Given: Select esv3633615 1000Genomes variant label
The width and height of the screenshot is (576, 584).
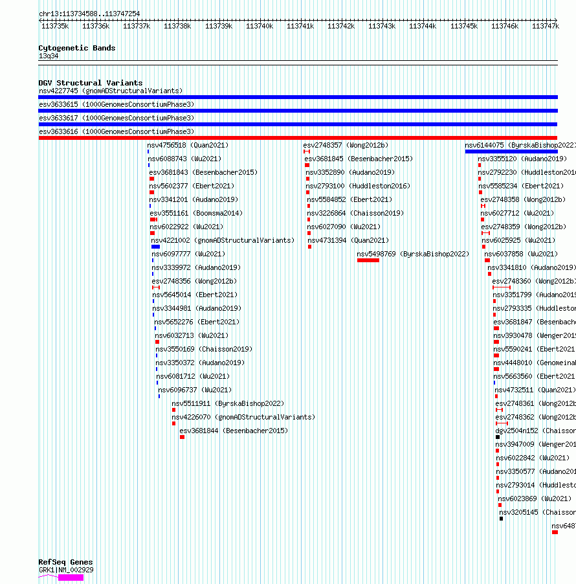Looking at the screenshot, I should pos(116,104).
